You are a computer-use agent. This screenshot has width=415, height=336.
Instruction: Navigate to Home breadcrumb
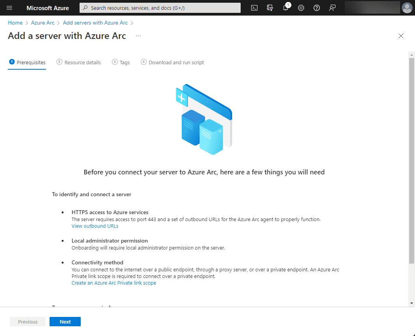(x=15, y=23)
